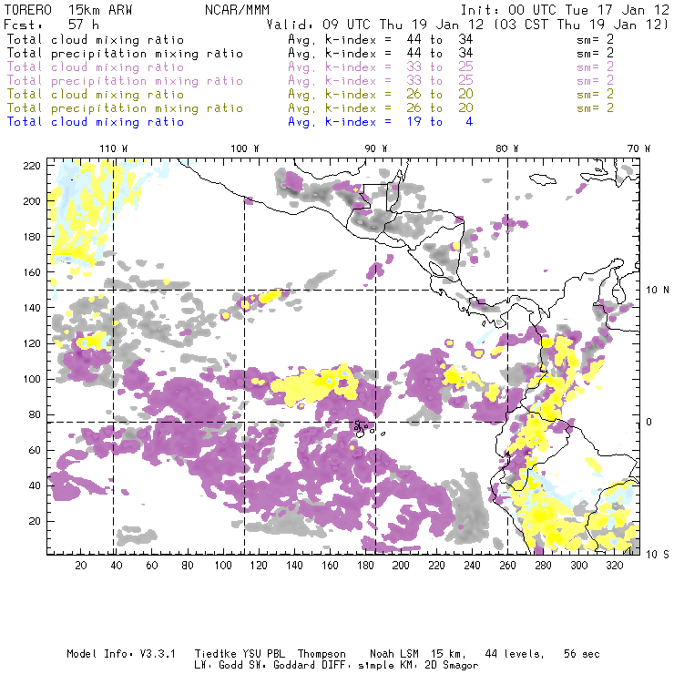Viewport: 674px width, 674px height.
Task: Click the "110 W" longitude label
Action: 114,148
